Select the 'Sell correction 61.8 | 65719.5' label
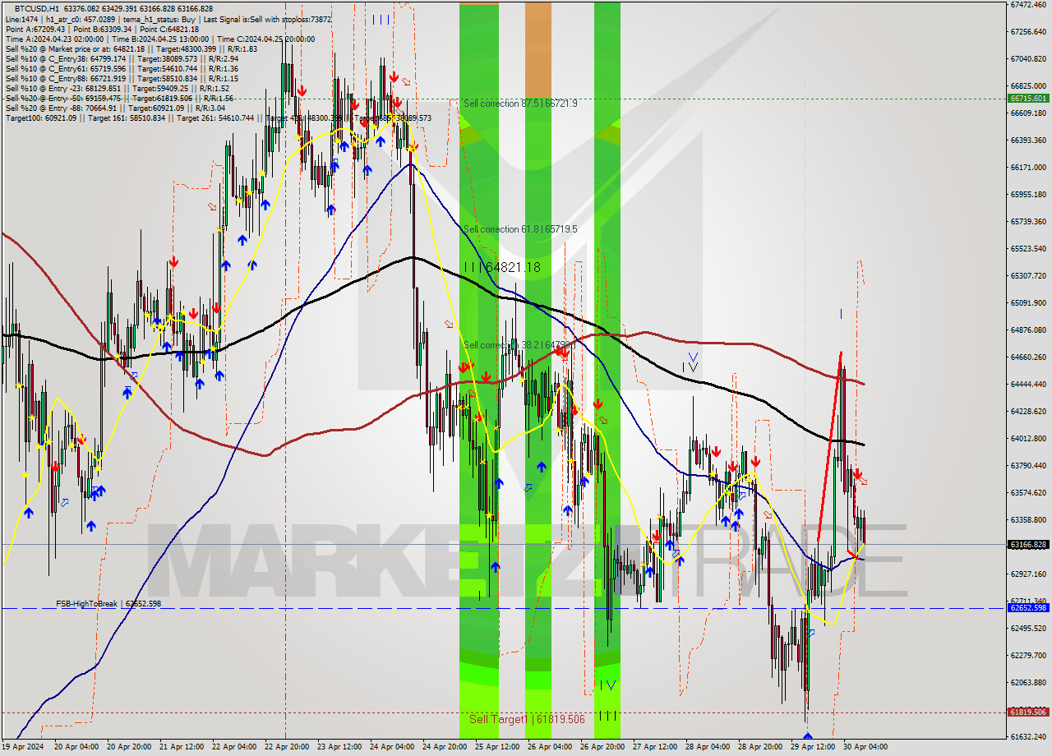The width and height of the screenshot is (1052, 756). click(x=520, y=229)
